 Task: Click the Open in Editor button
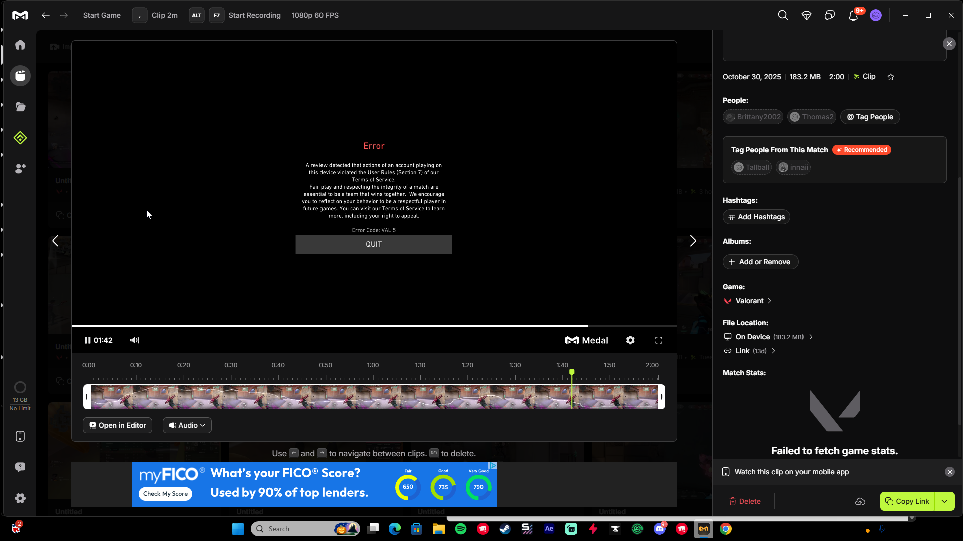[117, 425]
